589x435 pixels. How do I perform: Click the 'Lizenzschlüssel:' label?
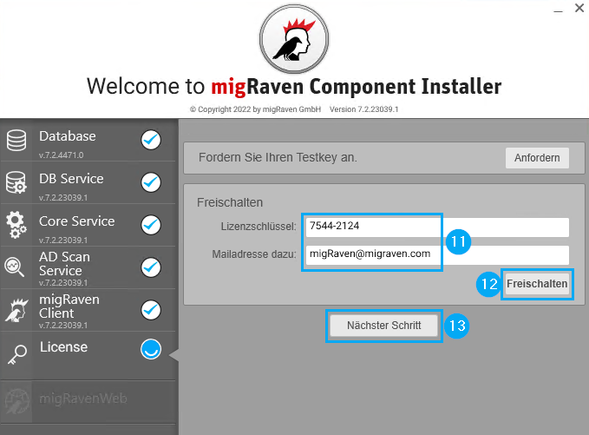point(259,227)
